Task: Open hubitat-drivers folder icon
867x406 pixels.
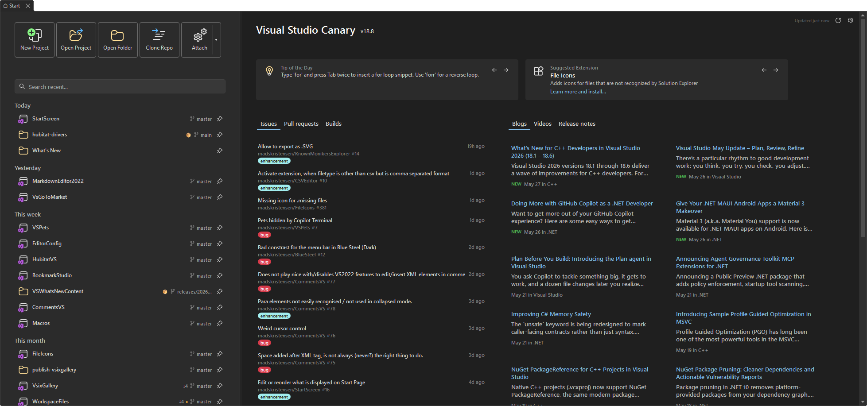Action: coord(23,135)
